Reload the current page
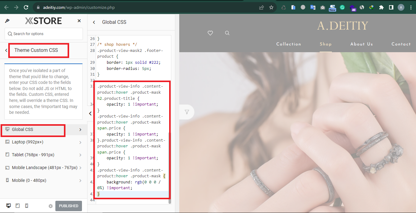This screenshot has width=416, height=213. [x=26, y=7]
